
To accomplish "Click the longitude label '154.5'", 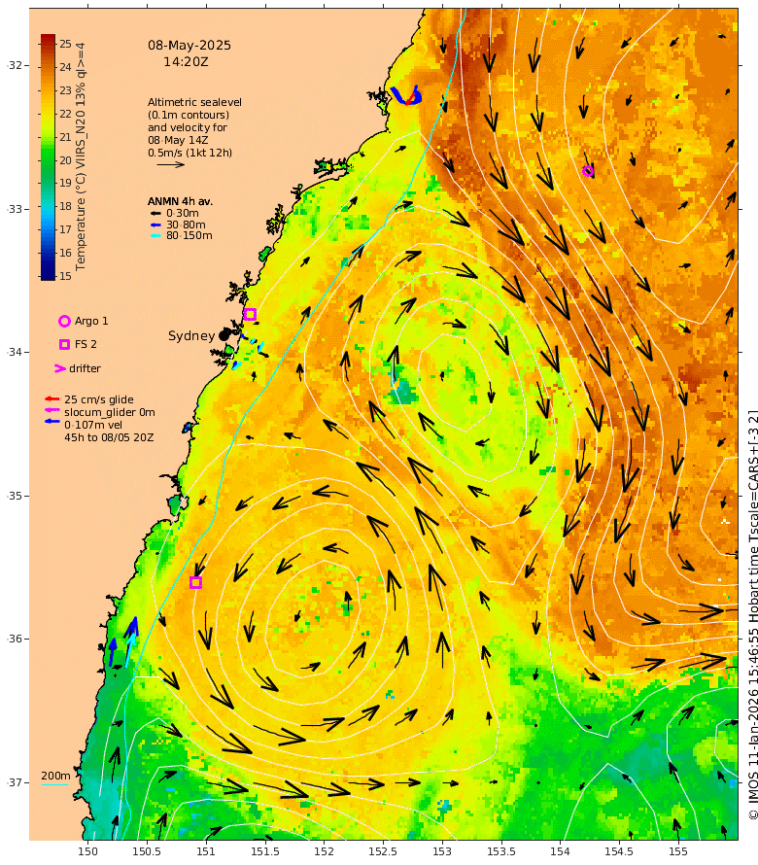I will 619,851.
